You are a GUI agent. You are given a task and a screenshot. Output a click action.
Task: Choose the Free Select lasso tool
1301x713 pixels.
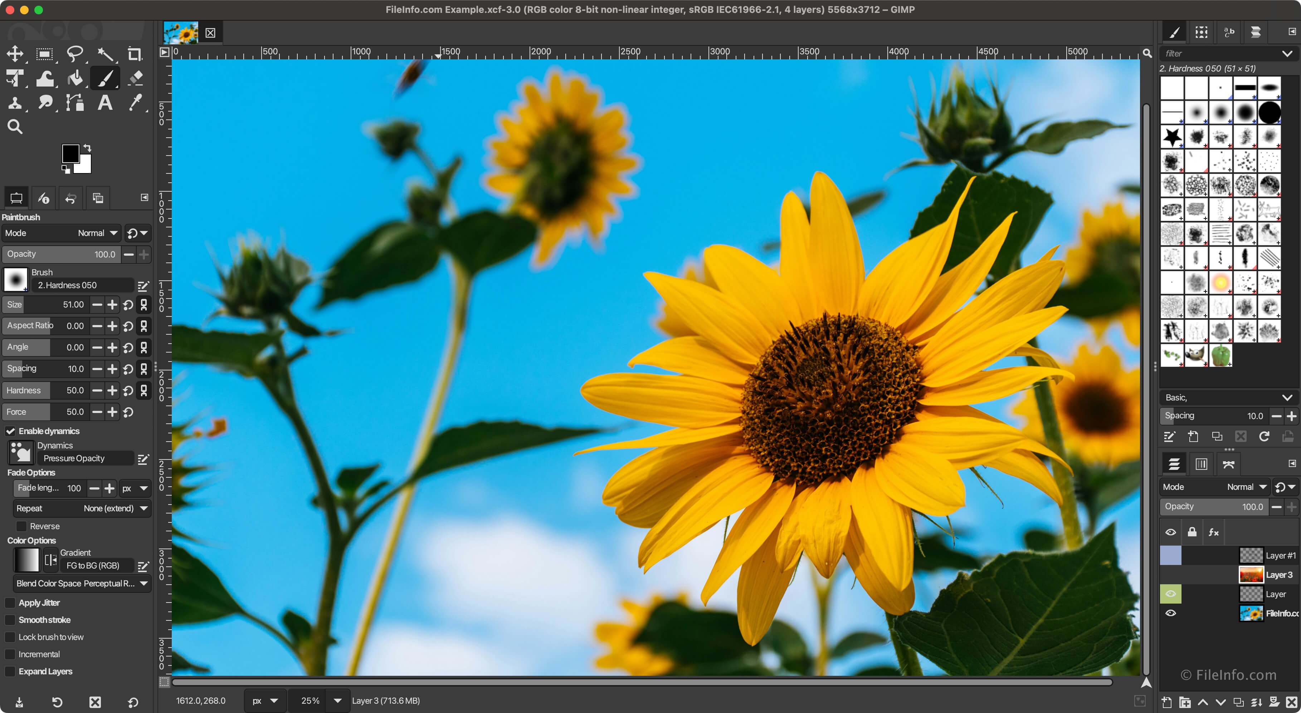[x=75, y=54]
